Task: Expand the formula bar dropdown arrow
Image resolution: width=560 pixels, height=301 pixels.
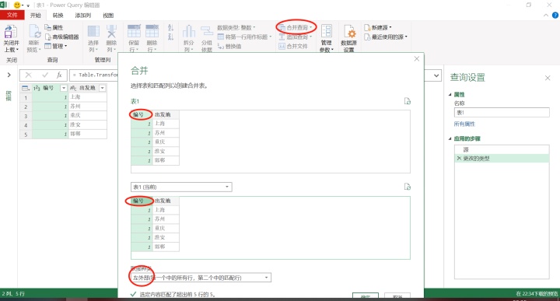Action: point(436,75)
